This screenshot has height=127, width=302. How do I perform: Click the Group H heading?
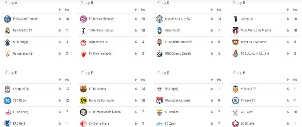239,73
